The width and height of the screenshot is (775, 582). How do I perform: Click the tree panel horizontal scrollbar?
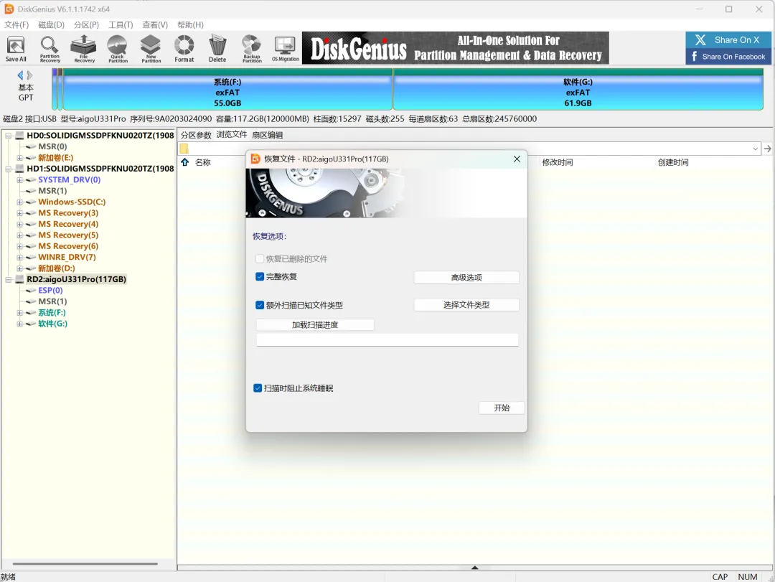(x=85, y=563)
